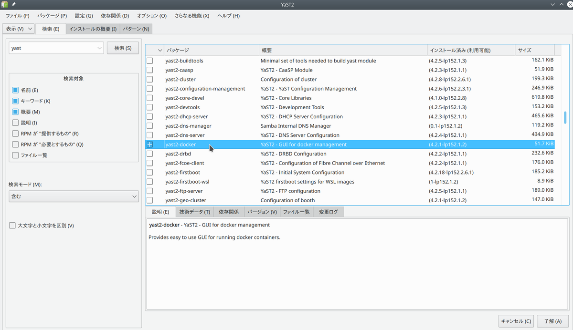Open the search term history dropdown arrow
The image size is (573, 330).
[99, 48]
